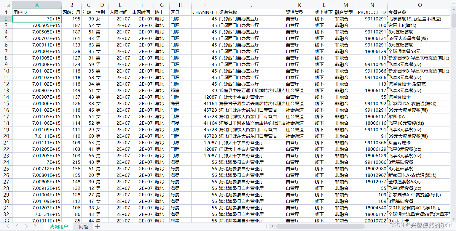Select row 13 header
Screen dimensions: 456x231
coord(6,91)
